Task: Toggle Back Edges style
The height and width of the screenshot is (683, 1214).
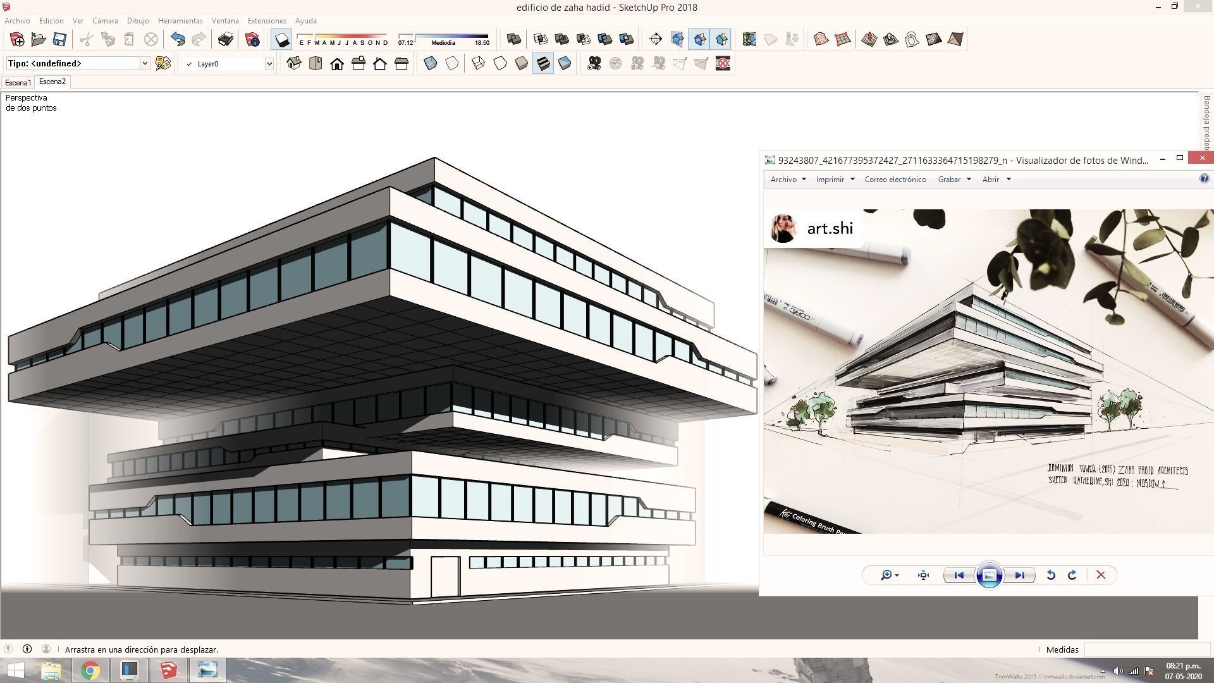Action: [x=452, y=63]
